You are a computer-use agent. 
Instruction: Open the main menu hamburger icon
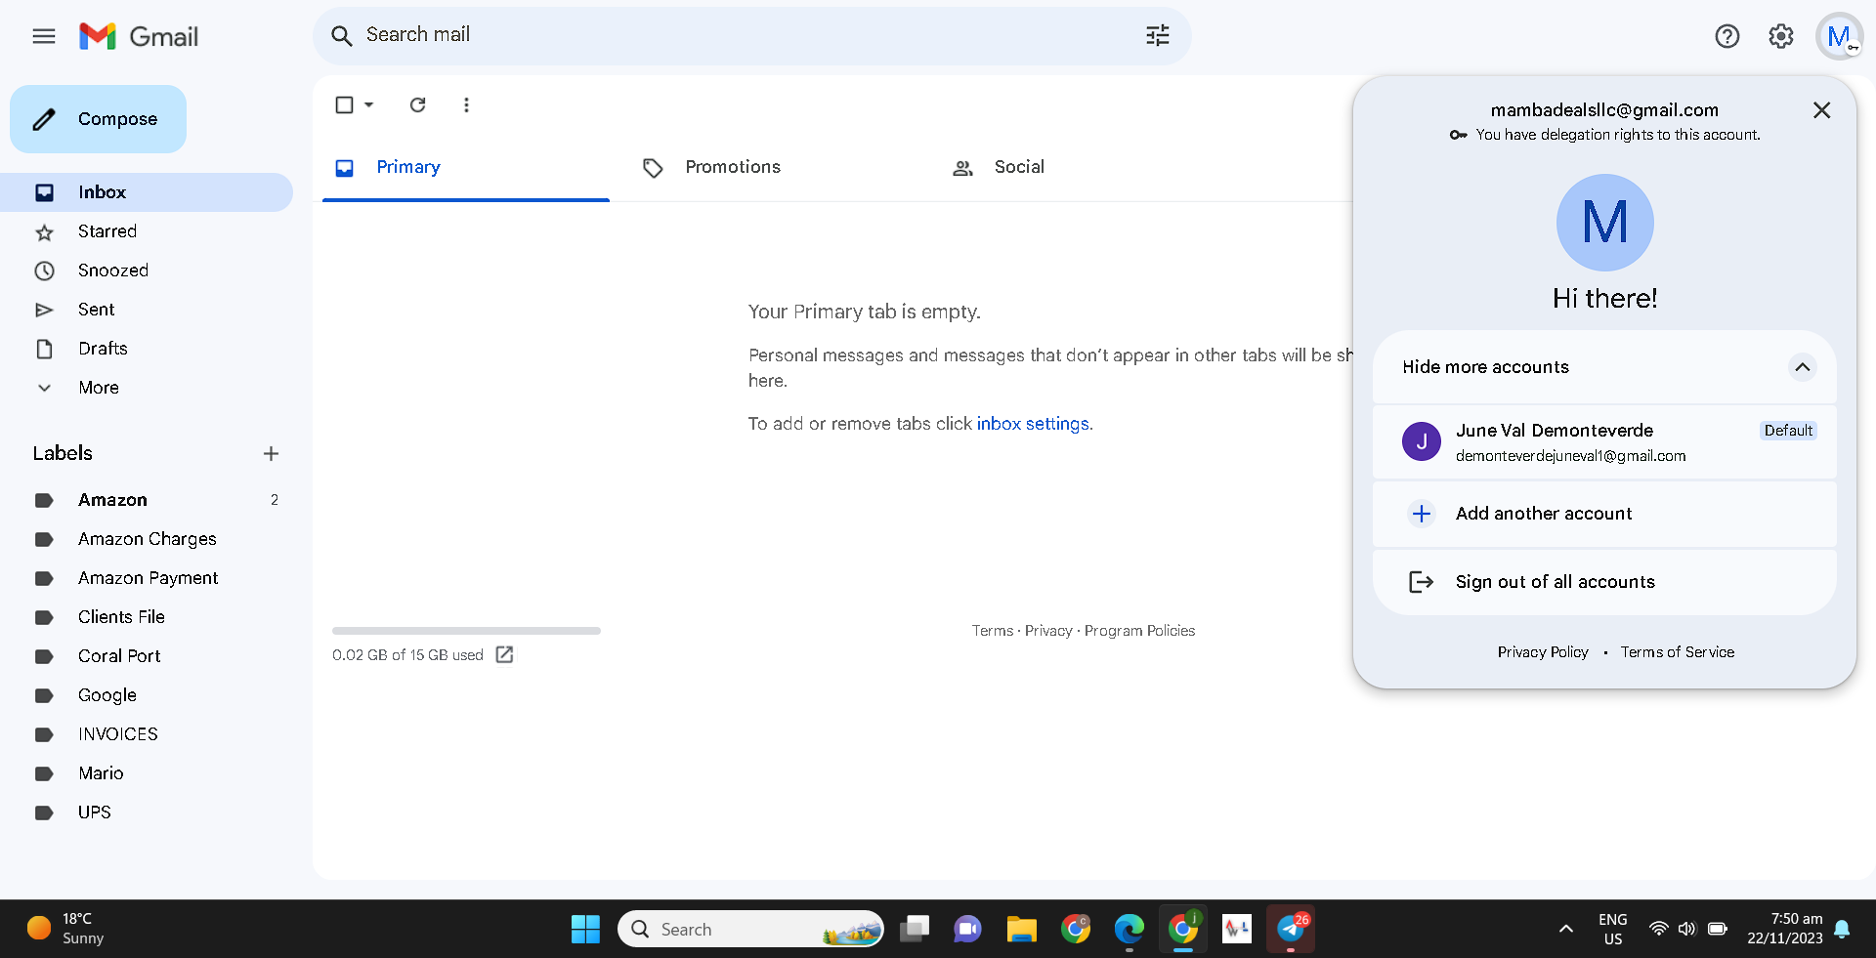coord(44,36)
